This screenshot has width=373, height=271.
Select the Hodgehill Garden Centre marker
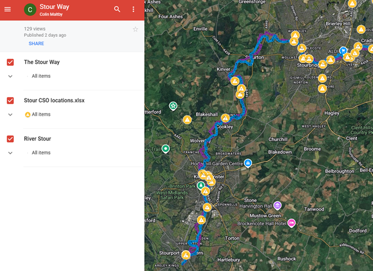pyautogui.click(x=247, y=163)
